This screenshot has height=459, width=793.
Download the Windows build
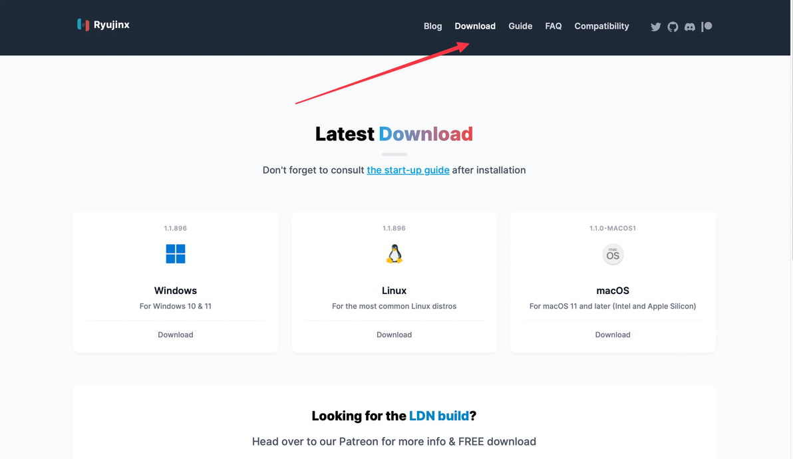(176, 335)
